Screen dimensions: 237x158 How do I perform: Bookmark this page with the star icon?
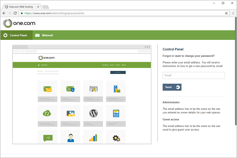(x=226, y=13)
